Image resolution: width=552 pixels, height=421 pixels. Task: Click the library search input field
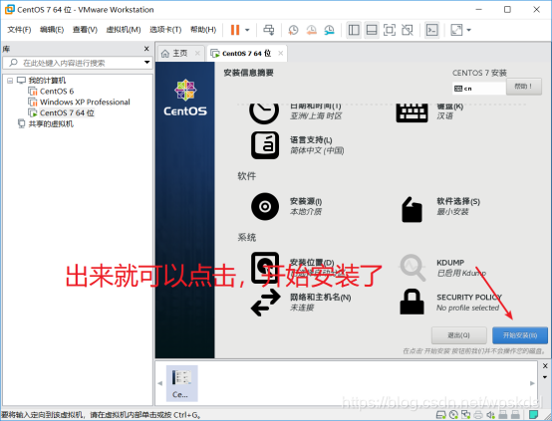78,63
